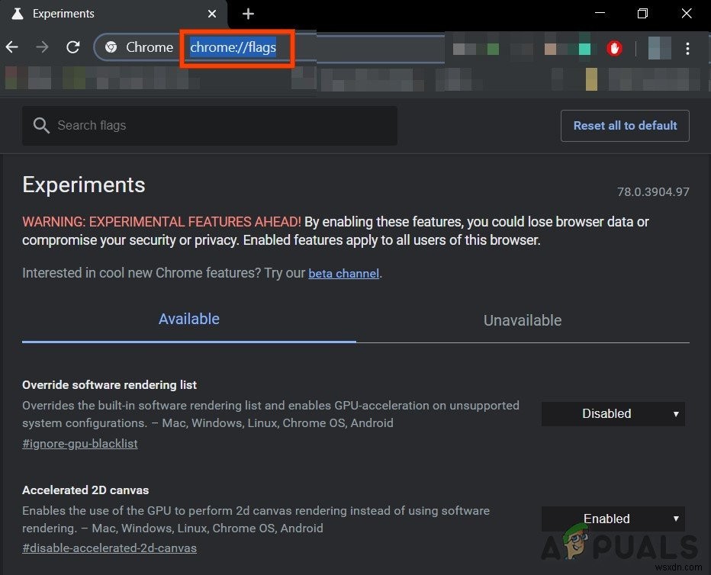Reload the Experiments page
711x575 pixels.
72,47
